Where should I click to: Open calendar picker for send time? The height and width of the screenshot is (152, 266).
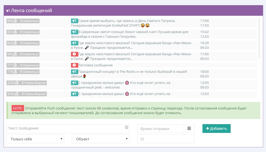tap(189, 129)
